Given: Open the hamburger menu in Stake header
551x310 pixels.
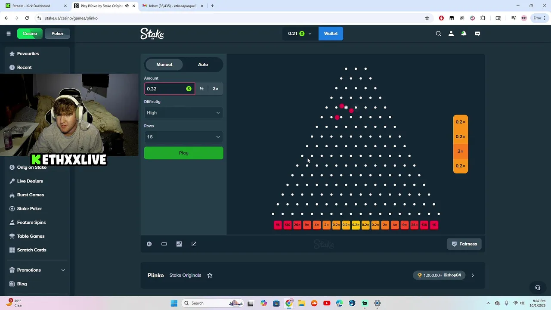Looking at the screenshot, I should pyautogui.click(x=8, y=34).
